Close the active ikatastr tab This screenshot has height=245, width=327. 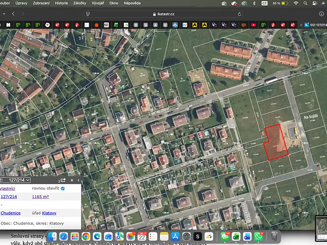[301, 25]
